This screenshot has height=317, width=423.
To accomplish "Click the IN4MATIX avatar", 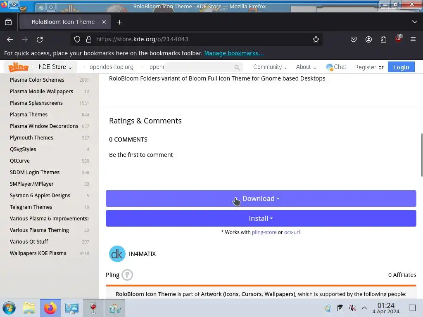I will [x=117, y=254].
